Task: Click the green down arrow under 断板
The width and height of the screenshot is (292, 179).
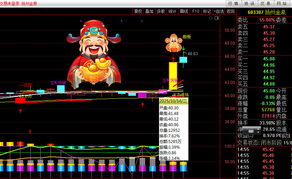Action: point(183,49)
